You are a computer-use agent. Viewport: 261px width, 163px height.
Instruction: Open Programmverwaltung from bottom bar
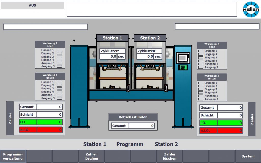[13, 156]
